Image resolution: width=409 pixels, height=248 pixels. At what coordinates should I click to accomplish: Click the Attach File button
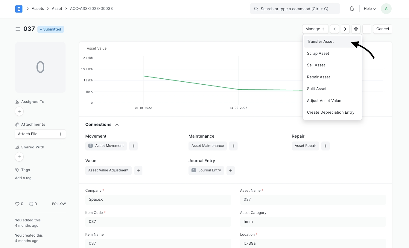[x=40, y=134]
